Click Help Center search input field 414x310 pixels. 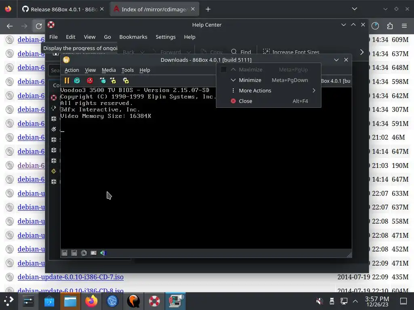click(55, 70)
